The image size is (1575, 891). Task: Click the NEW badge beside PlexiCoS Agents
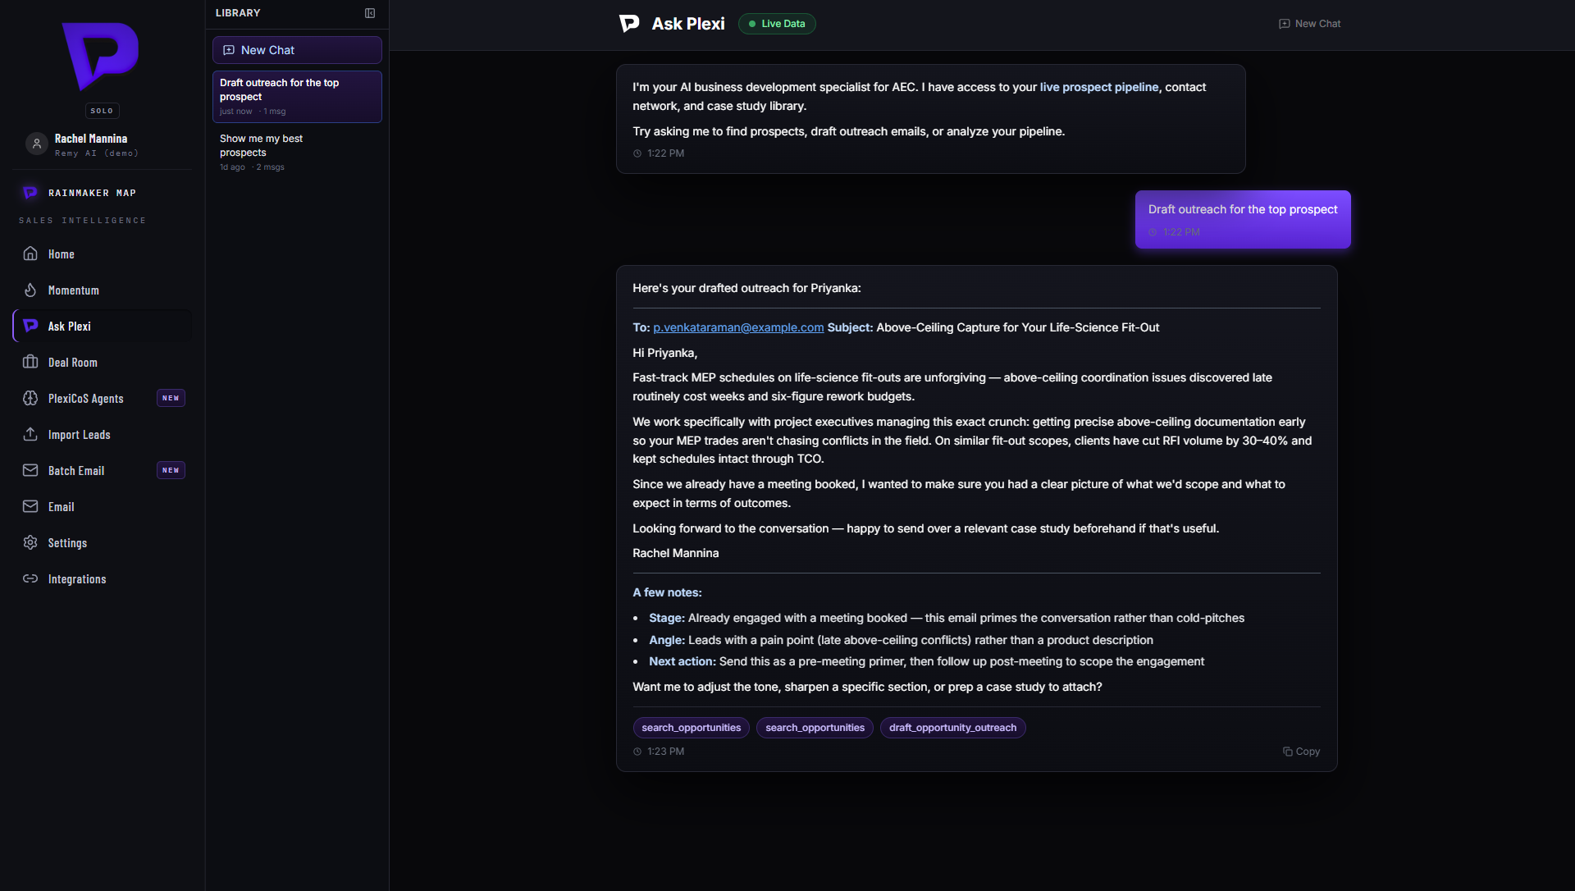point(171,398)
